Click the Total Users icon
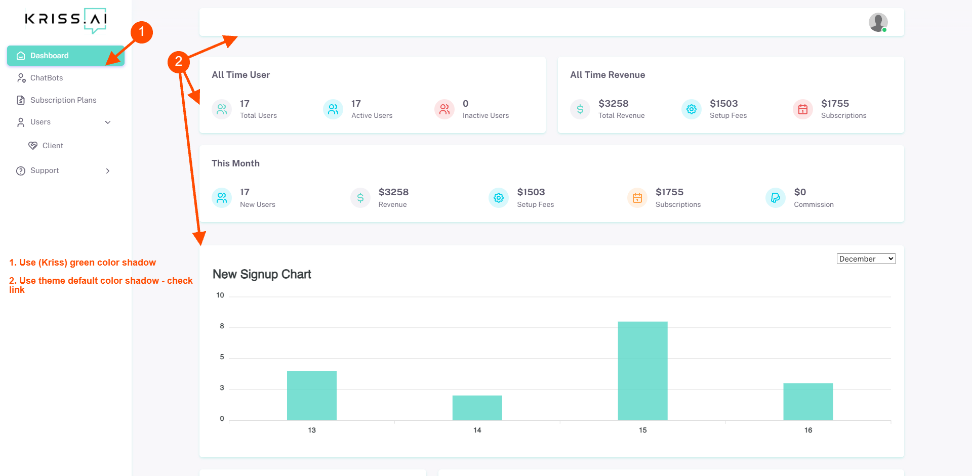The image size is (972, 476). [222, 109]
